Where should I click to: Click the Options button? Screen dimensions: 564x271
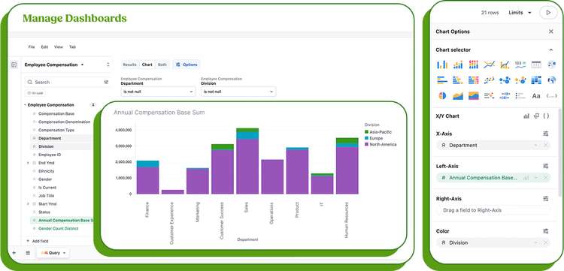[186, 65]
